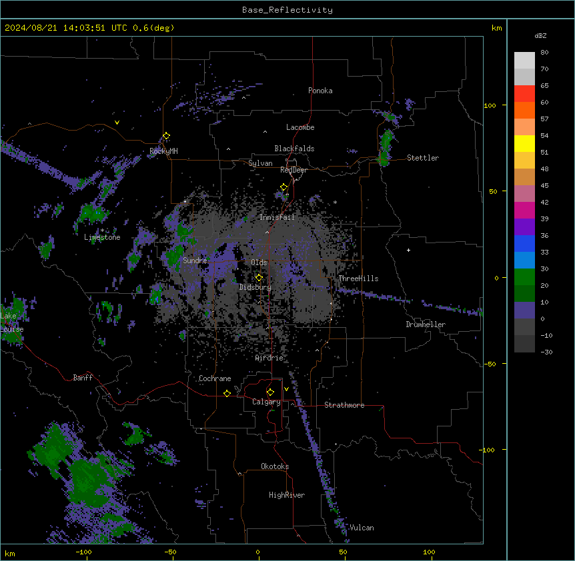Pick the purple 36-39 dBZ legend swatch

coord(524,227)
